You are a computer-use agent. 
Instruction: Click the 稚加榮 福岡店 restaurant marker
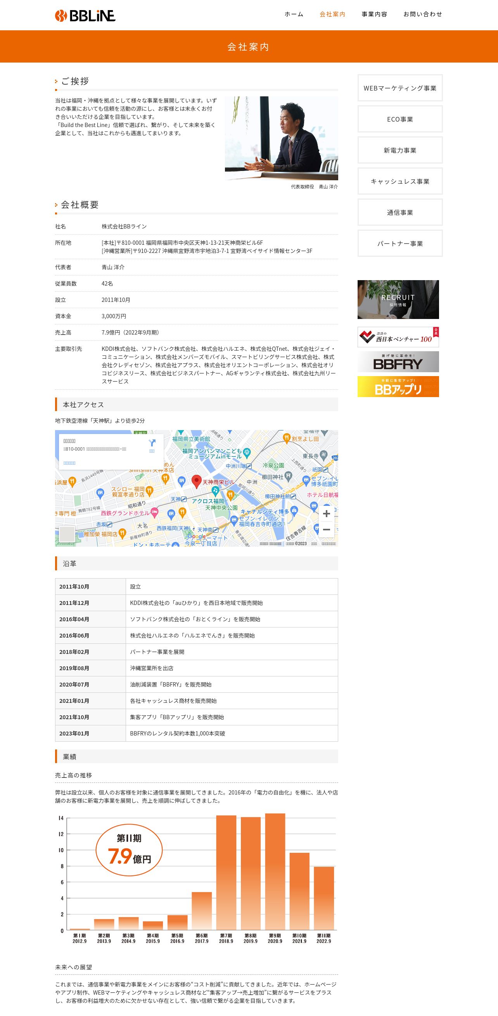click(123, 533)
